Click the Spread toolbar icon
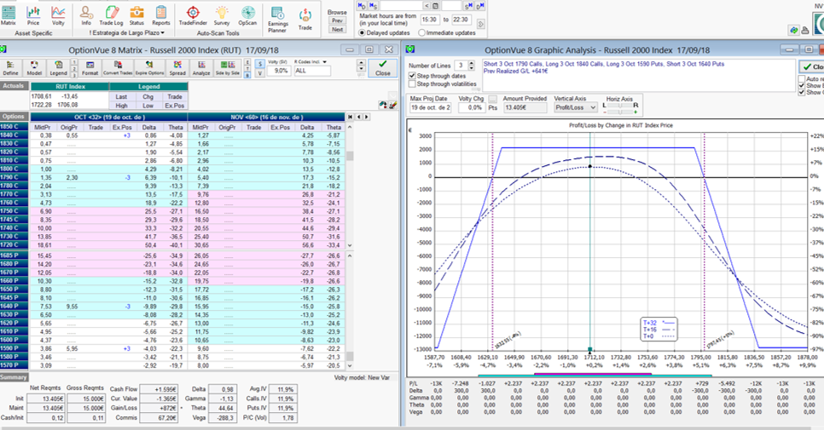 pos(177,67)
